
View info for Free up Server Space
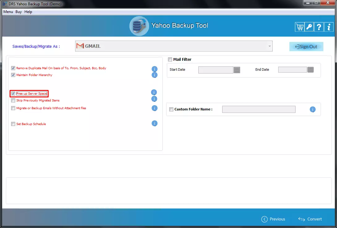pyautogui.click(x=154, y=92)
